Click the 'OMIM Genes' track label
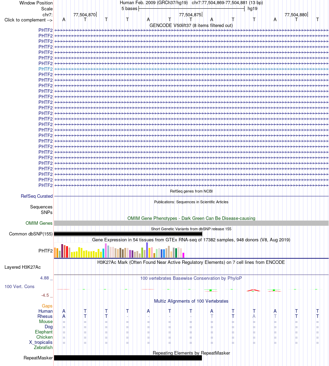 coord(39,223)
